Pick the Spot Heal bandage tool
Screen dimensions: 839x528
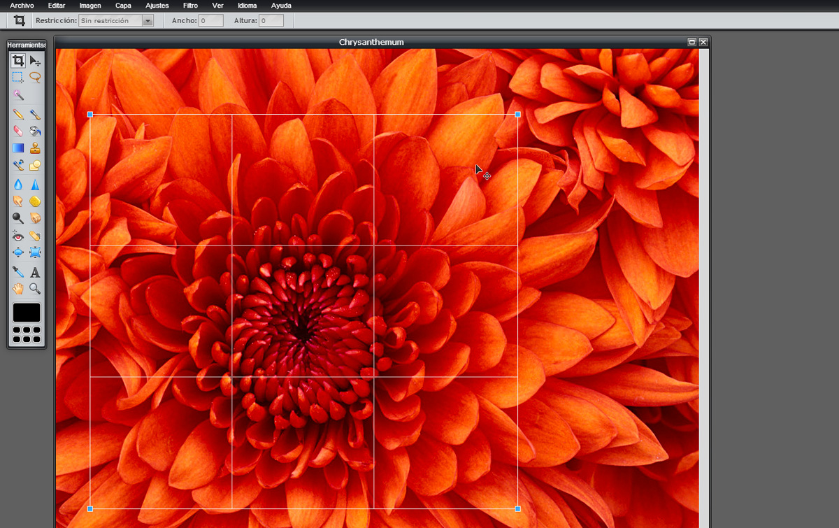[35, 236]
